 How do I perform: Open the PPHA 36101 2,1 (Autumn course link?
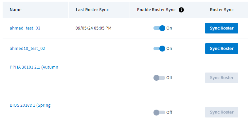point(34,67)
